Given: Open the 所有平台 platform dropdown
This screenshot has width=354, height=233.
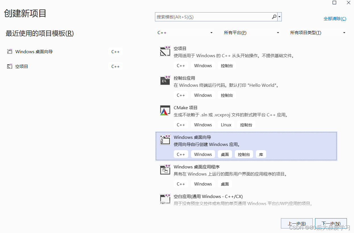Looking at the screenshot, I should click(252, 32).
